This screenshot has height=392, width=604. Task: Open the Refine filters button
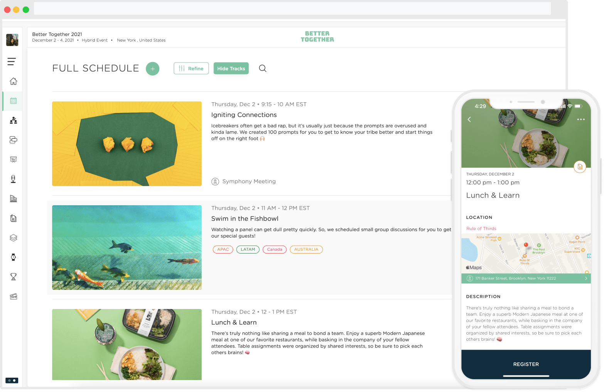[191, 68]
